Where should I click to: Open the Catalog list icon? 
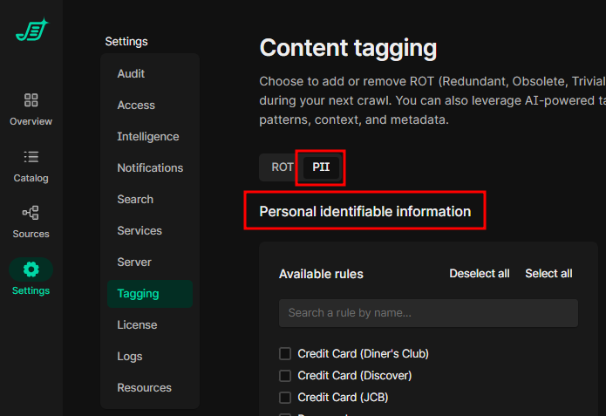coord(31,157)
